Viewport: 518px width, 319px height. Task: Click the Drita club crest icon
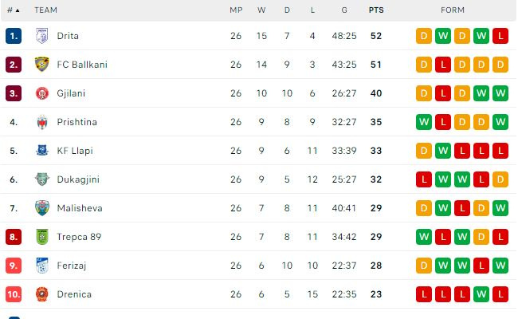click(42, 36)
